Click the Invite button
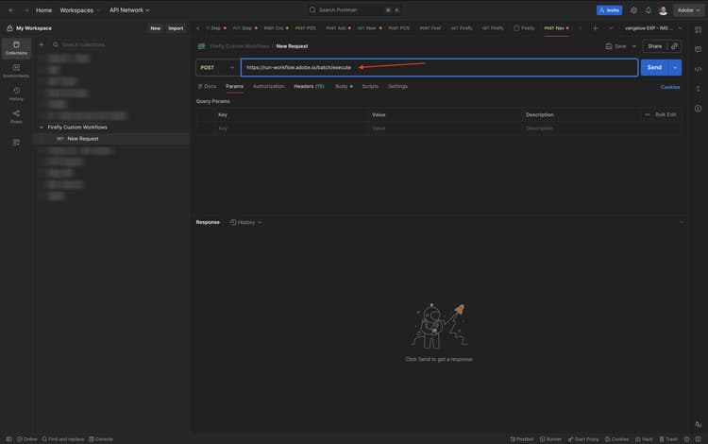The height and width of the screenshot is (444, 708). [609, 10]
